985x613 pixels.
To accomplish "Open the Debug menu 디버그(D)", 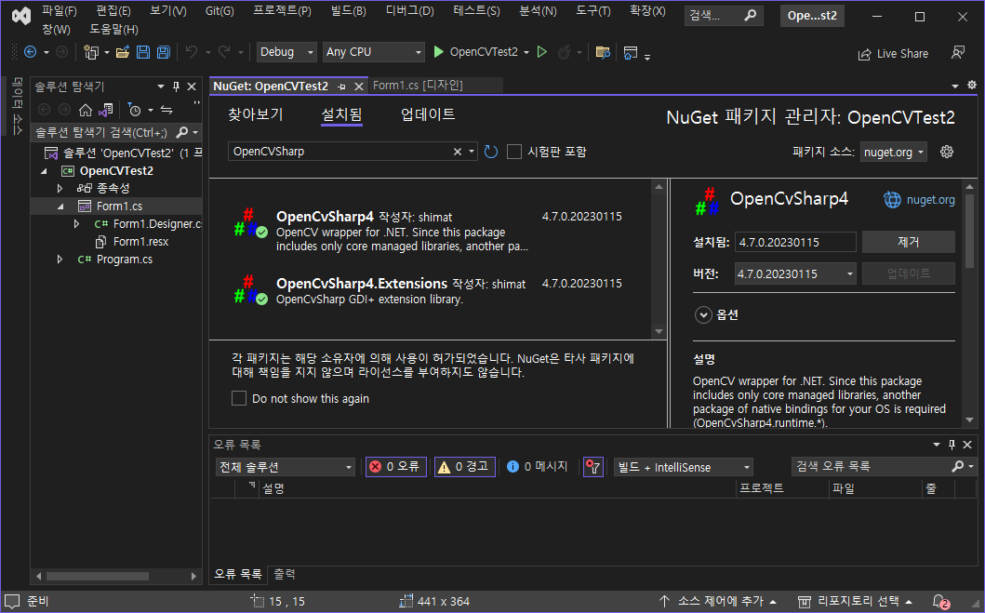I will click(x=409, y=10).
